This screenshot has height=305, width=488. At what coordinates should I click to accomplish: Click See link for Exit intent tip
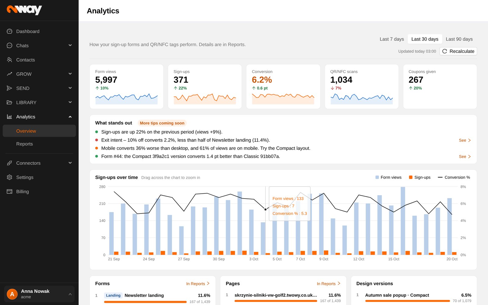tap(465, 140)
